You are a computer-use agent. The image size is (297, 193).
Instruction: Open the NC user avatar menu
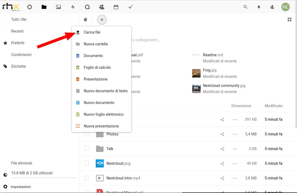pyautogui.click(x=286, y=7)
